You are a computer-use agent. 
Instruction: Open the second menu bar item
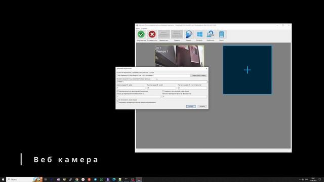[144, 28]
